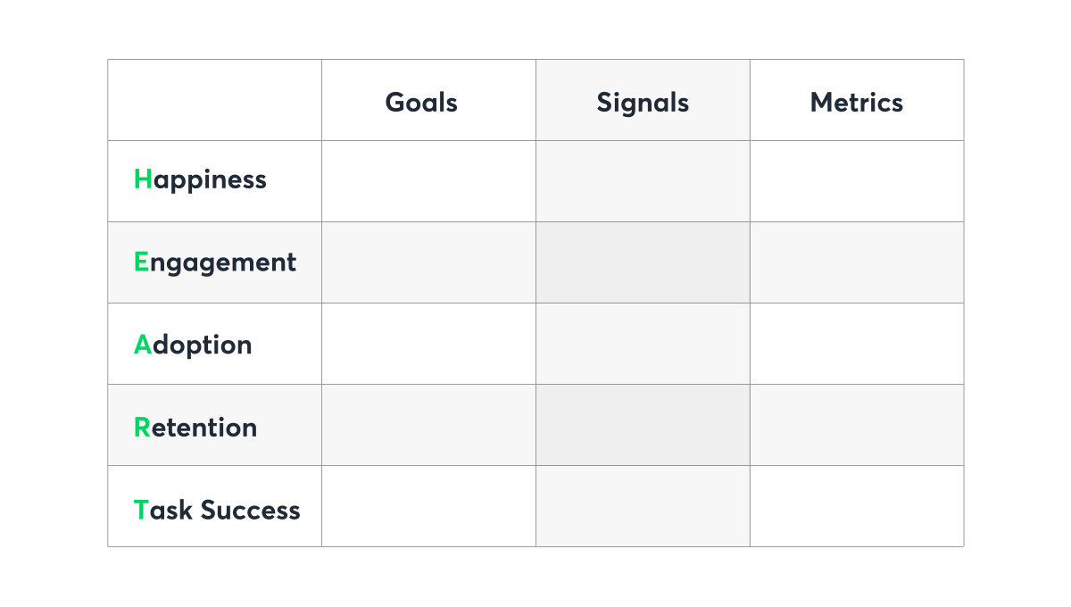The height and width of the screenshot is (607, 1071).
Task: Select the blank top-left corner cell
Action: pyautogui.click(x=215, y=100)
